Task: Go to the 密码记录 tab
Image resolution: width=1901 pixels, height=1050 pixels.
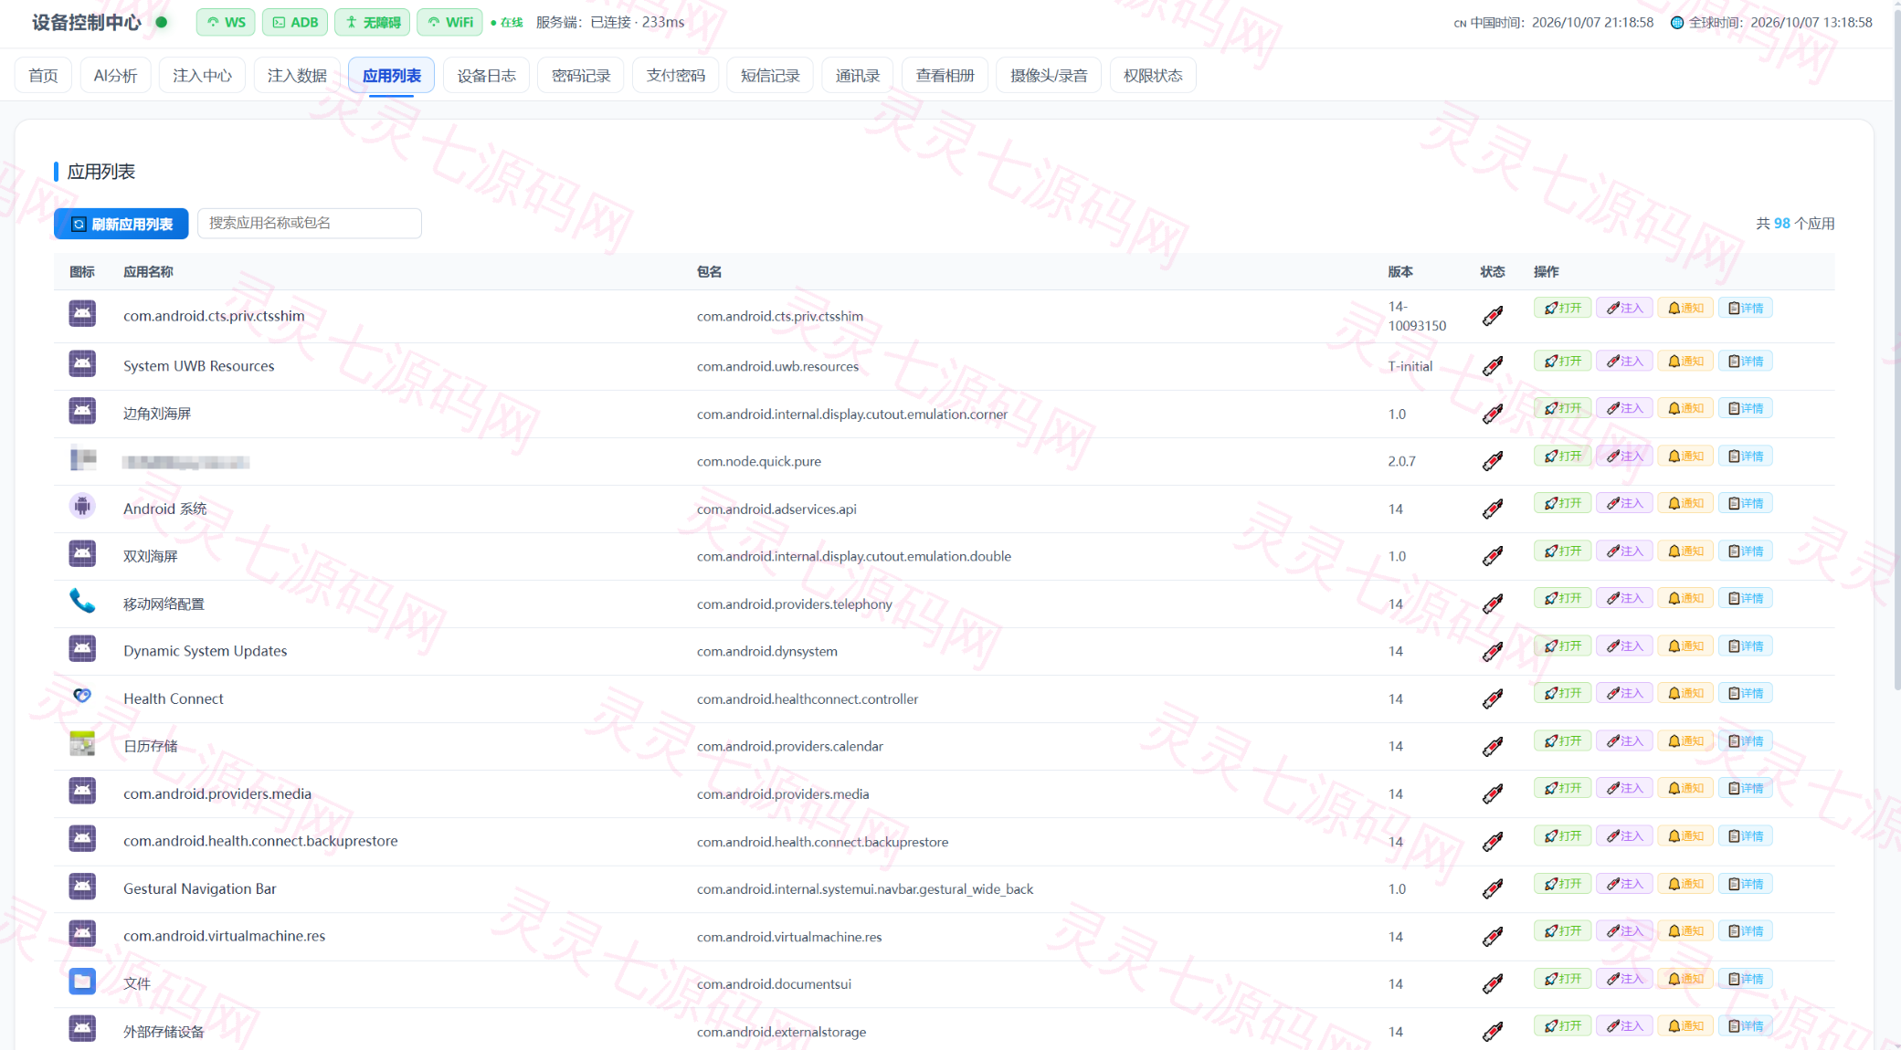Action: pos(581,76)
